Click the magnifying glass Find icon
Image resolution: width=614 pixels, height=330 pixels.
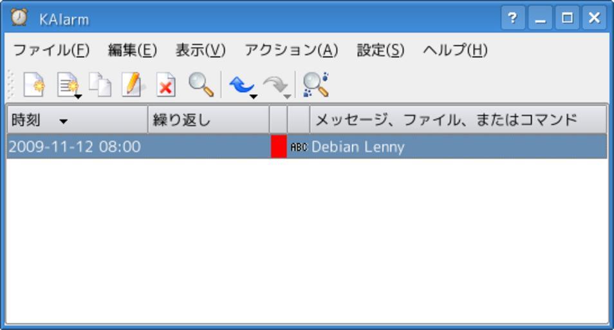click(201, 84)
